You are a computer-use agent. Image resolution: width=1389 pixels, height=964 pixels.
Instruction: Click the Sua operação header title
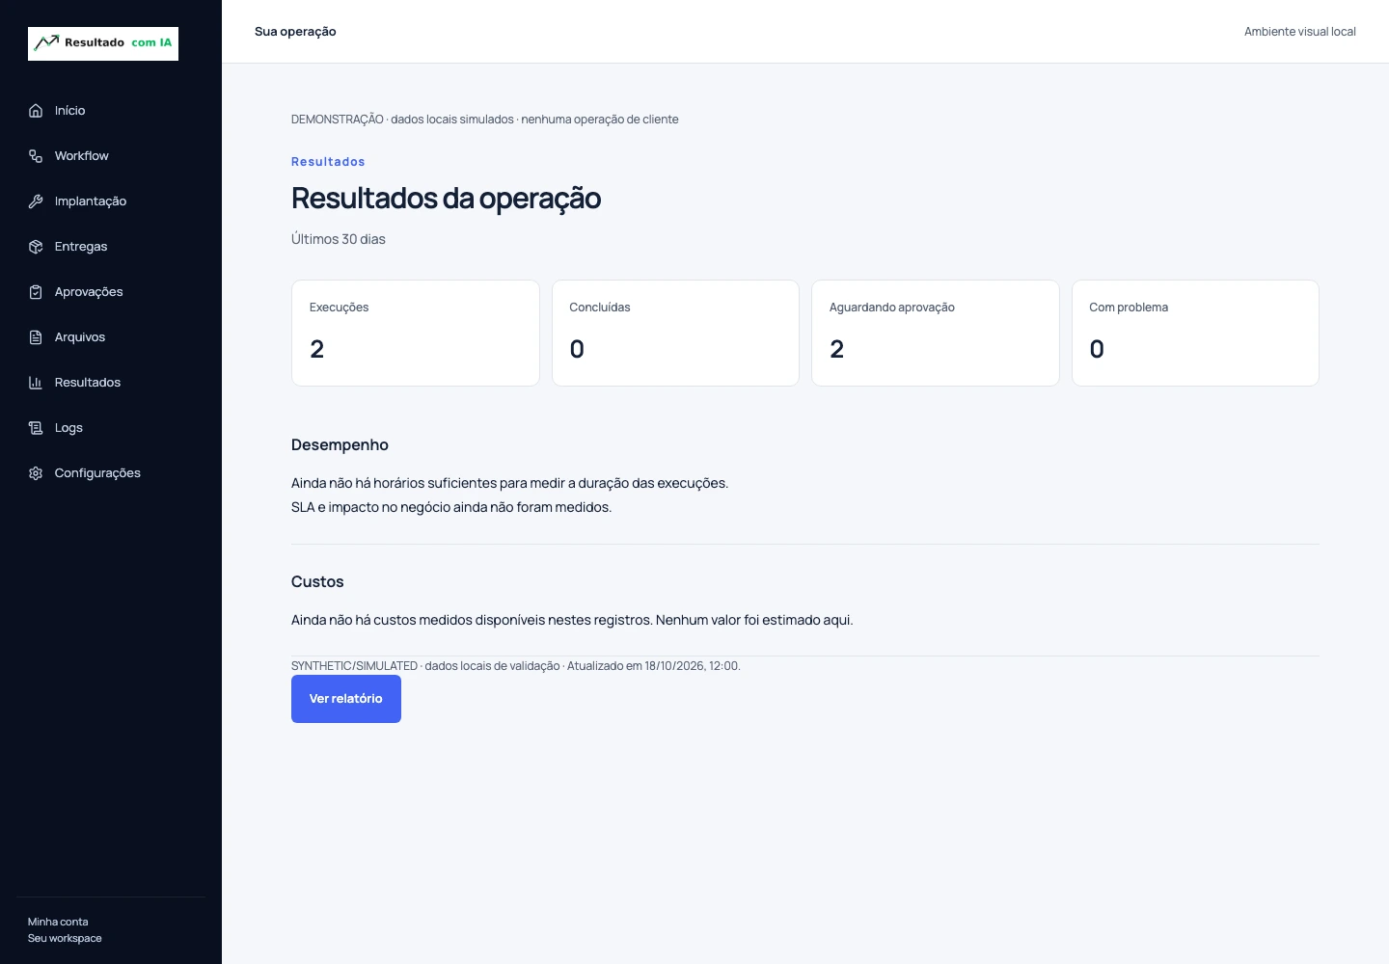pyautogui.click(x=295, y=32)
